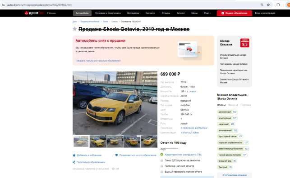Click 'Характеристики совпадают с ПТС' link

(x=183, y=155)
